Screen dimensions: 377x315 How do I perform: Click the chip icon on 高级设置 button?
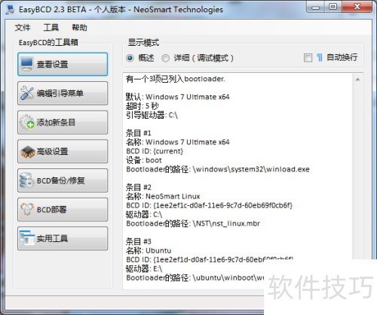pos(27,151)
